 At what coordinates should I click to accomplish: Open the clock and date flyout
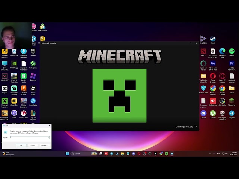(x=234, y=154)
